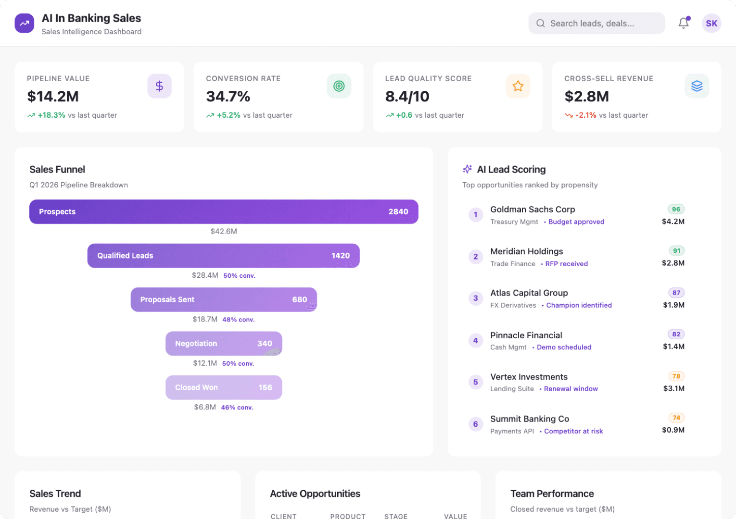The width and height of the screenshot is (736, 519).
Task: Open notifications via the bell icon
Action: (x=683, y=23)
